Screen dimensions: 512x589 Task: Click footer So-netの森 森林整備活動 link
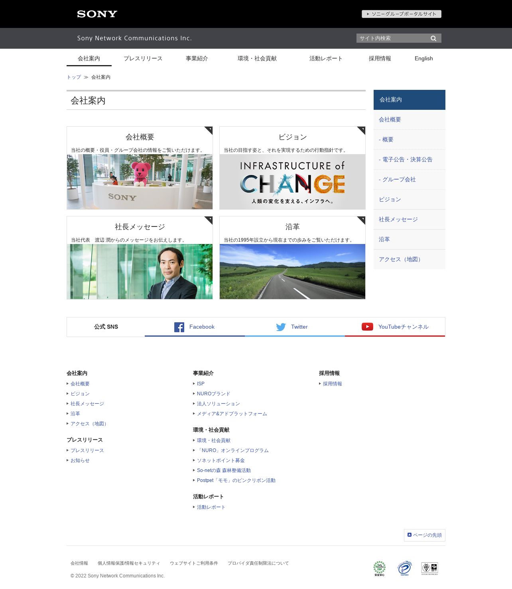224,470
